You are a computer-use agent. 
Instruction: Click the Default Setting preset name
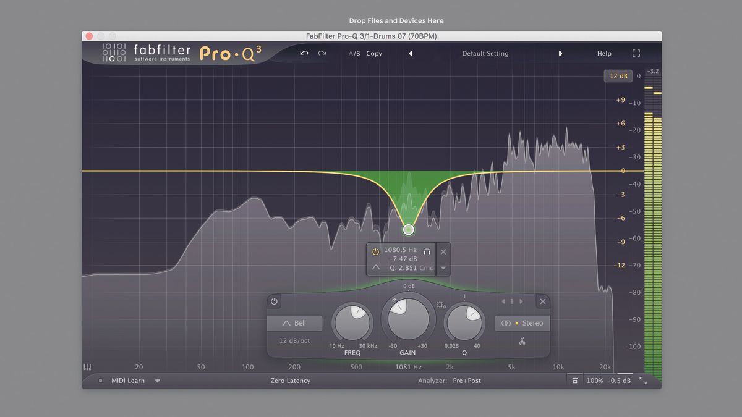click(x=485, y=53)
